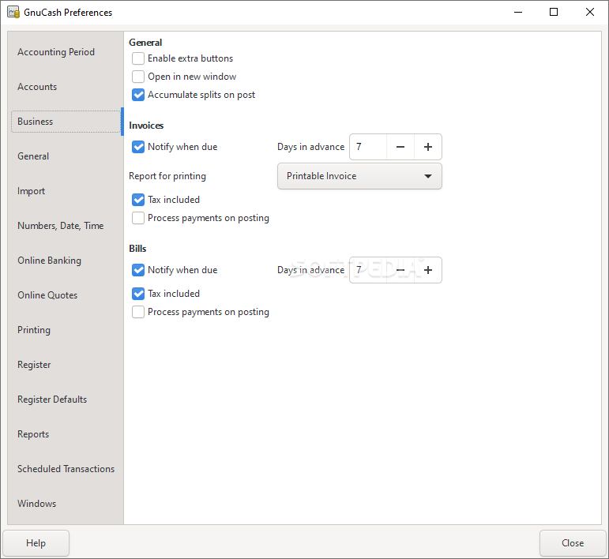Click the GnuCash app icon in title bar
The width and height of the screenshot is (609, 559).
pos(13,12)
